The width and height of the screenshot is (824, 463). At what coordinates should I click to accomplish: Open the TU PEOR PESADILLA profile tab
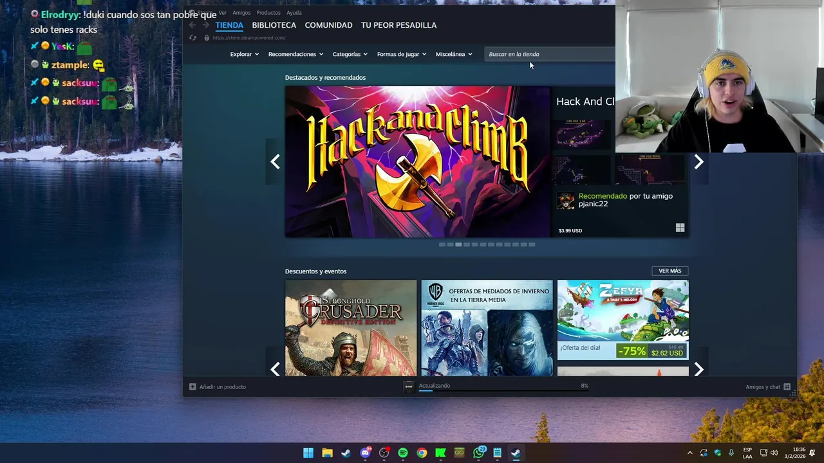(x=398, y=25)
